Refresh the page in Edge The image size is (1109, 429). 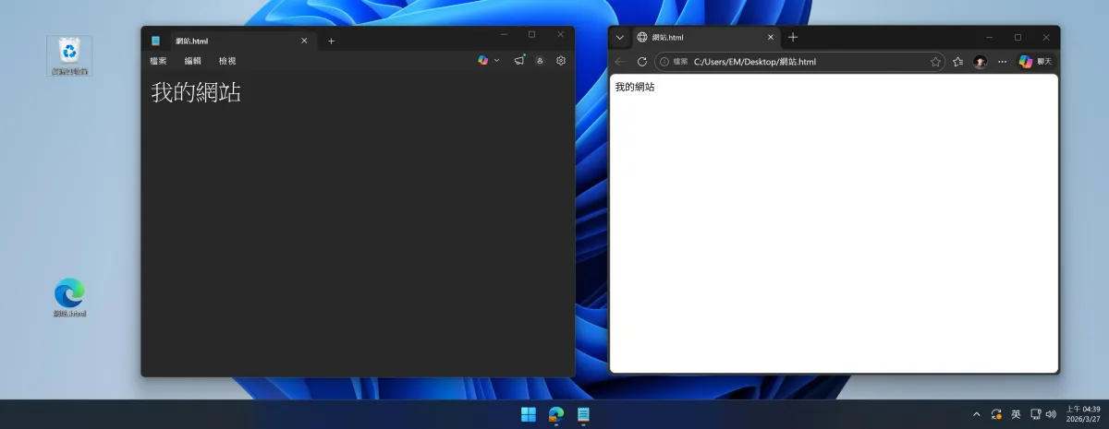click(642, 62)
